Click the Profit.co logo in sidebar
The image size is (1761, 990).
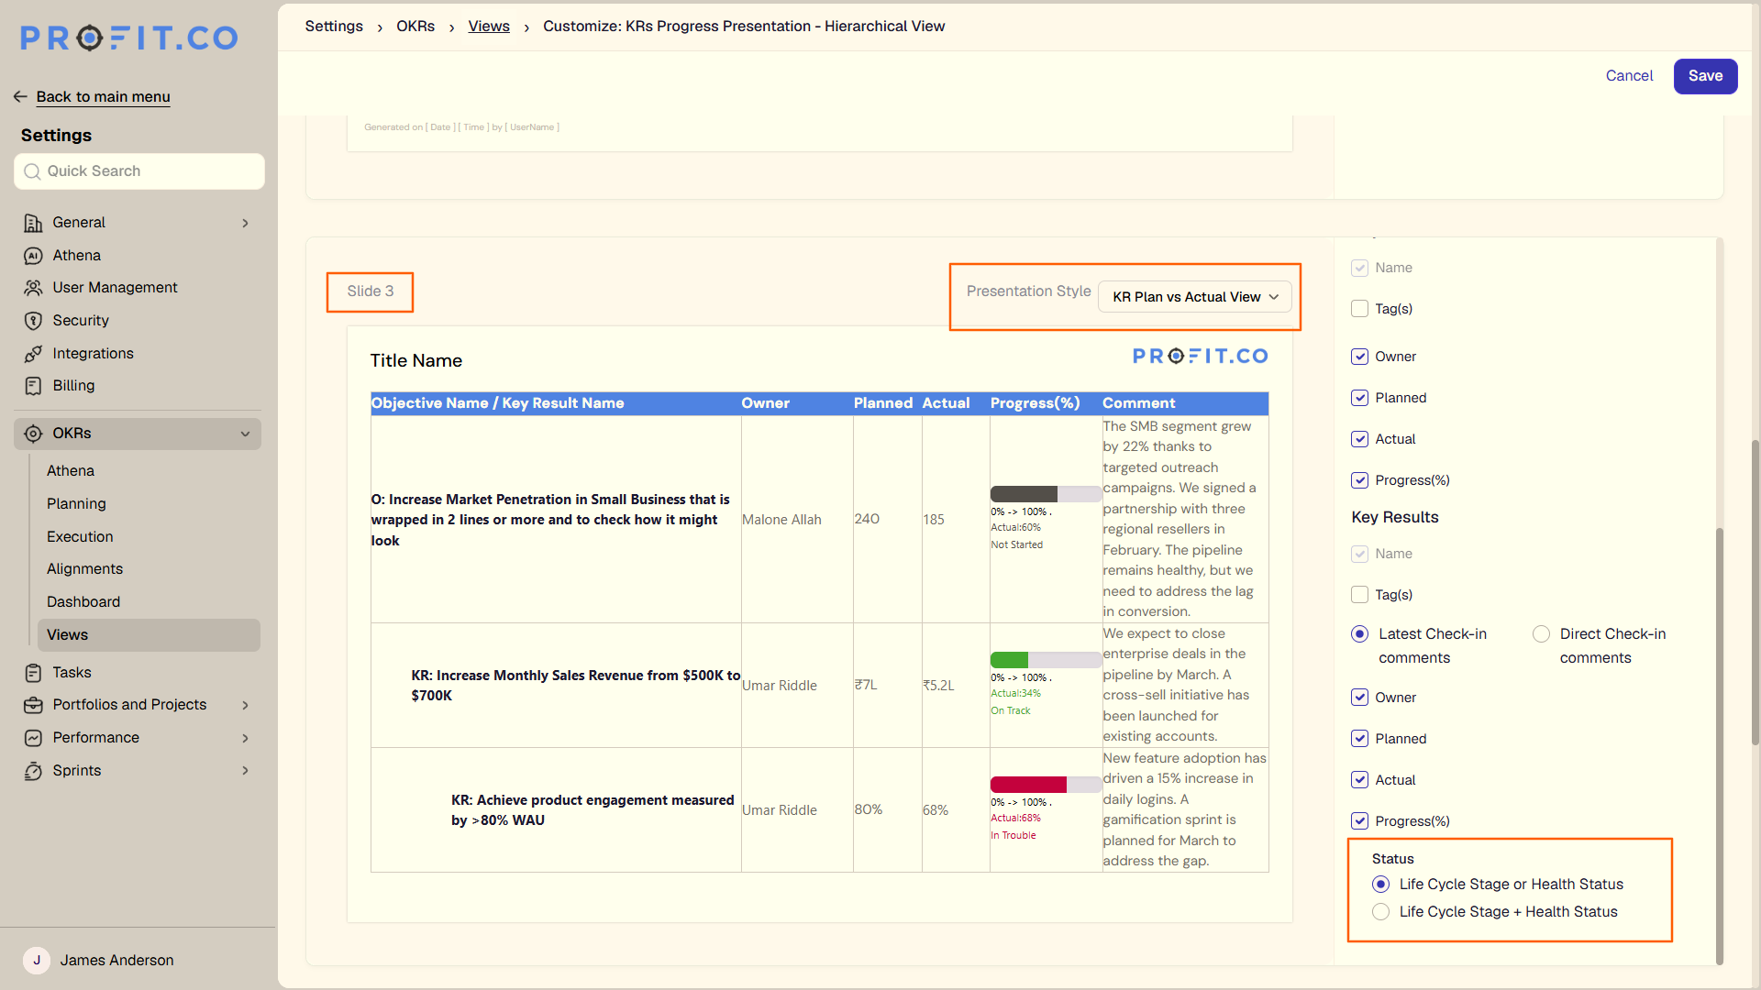pos(129,38)
